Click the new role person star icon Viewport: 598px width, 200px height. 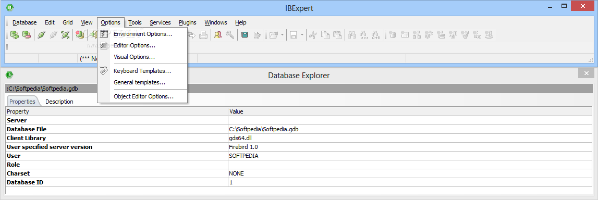click(489, 35)
